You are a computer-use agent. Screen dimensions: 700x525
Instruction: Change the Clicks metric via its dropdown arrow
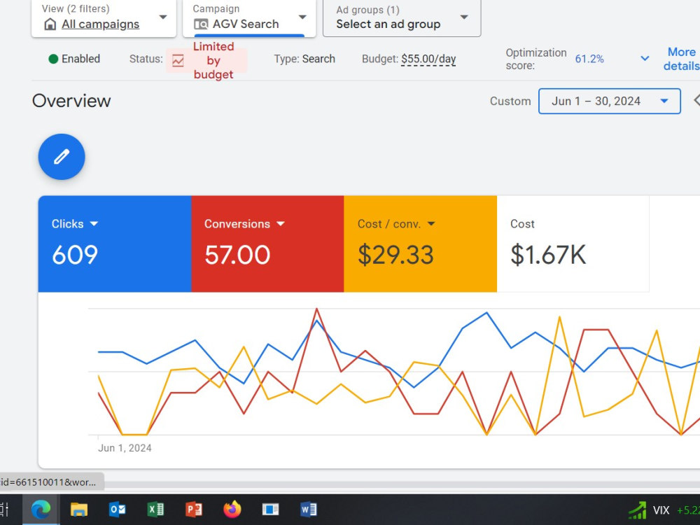click(94, 224)
